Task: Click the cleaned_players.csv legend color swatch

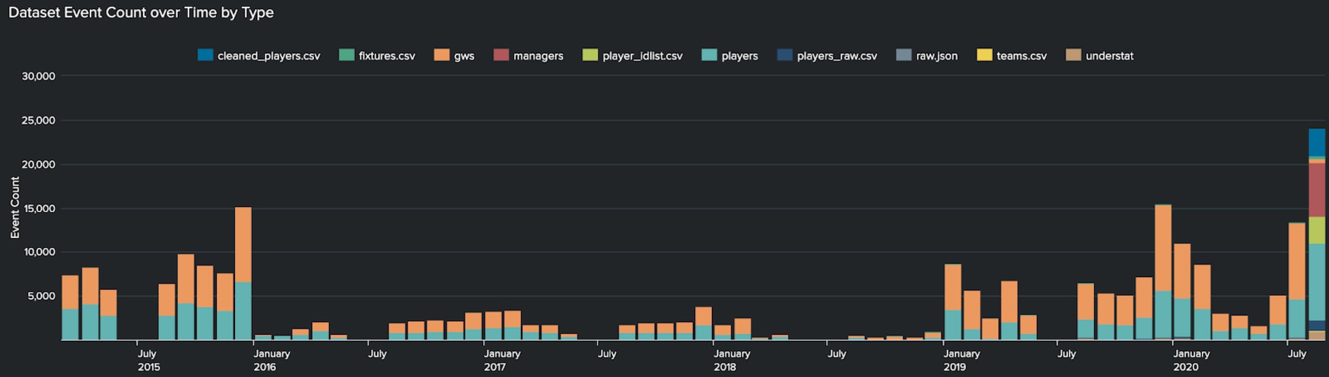Action: tap(205, 55)
